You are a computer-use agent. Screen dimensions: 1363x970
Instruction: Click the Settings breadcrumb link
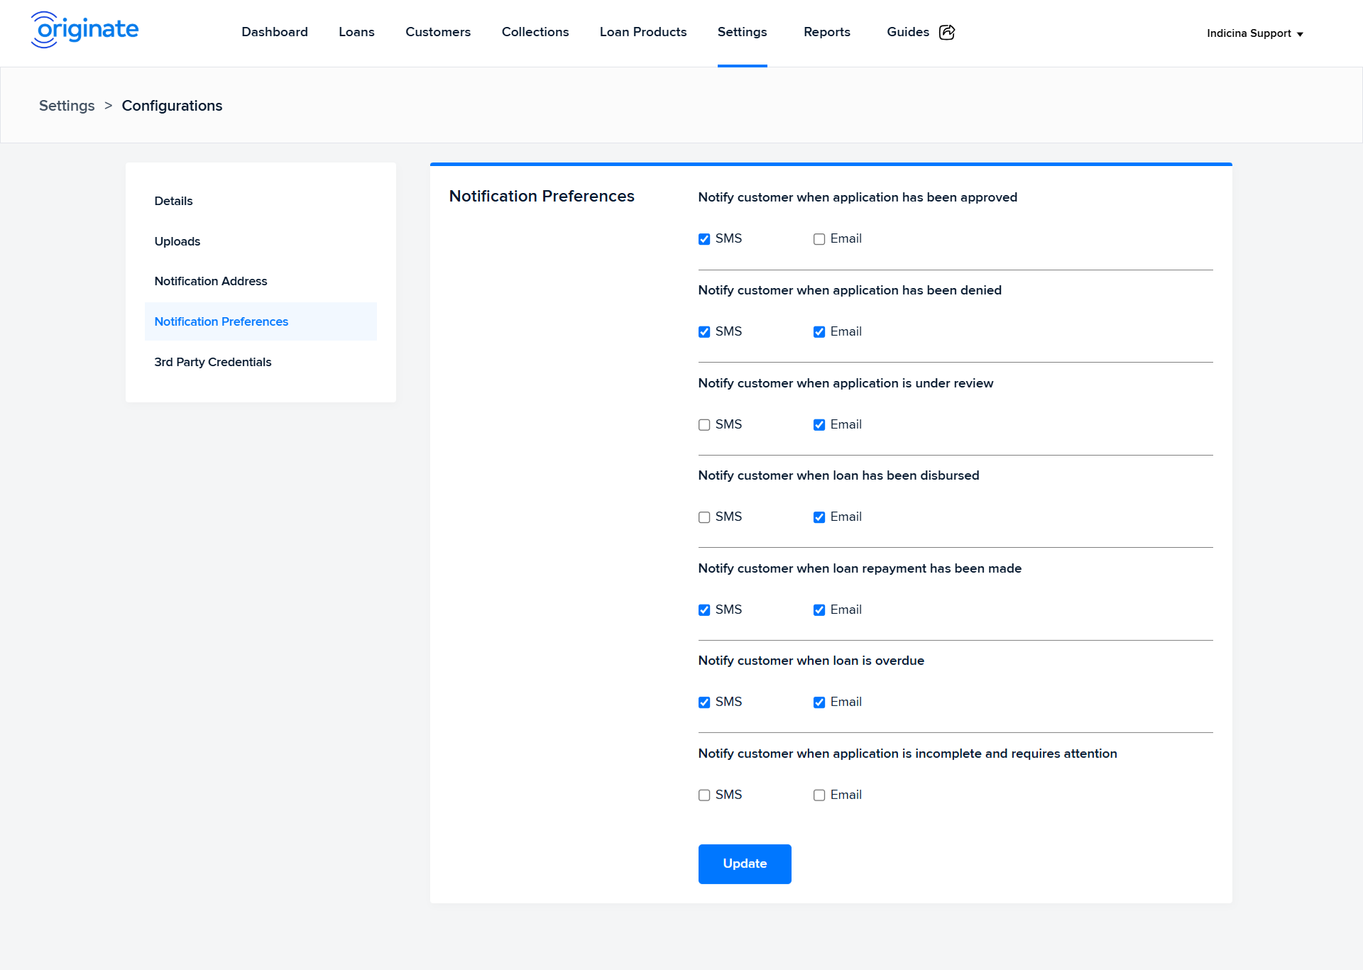coord(67,106)
